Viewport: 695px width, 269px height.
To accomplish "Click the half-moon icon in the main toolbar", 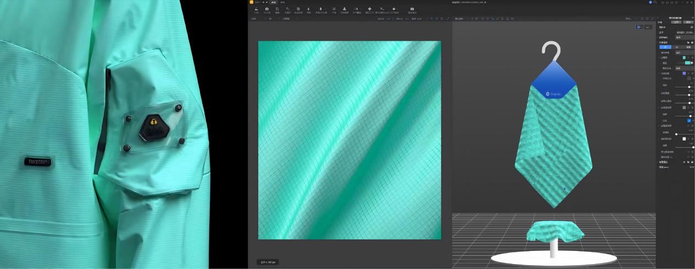I will coord(309,9).
